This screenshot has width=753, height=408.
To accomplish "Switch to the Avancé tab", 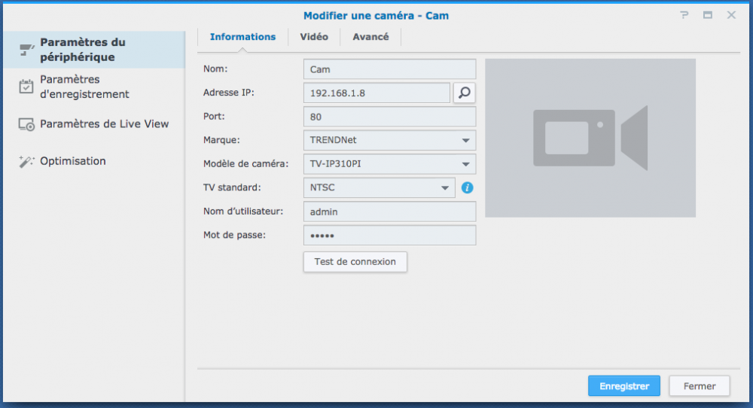I will pyautogui.click(x=370, y=37).
